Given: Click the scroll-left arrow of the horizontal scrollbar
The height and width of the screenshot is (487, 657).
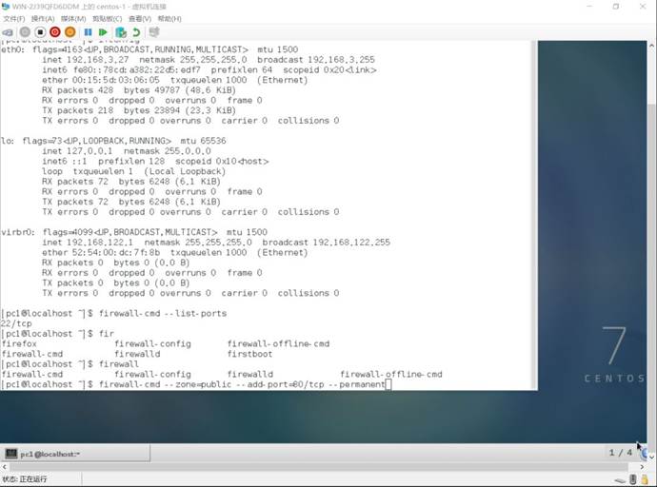Looking at the screenshot, I should coord(4,466).
